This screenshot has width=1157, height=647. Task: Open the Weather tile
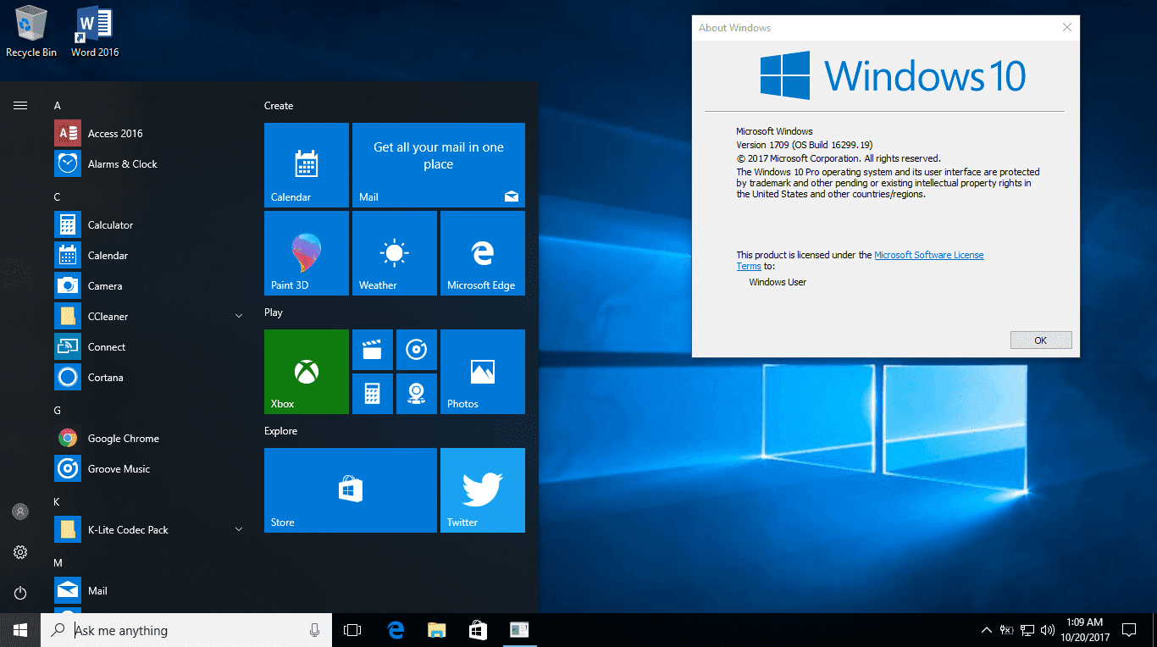point(395,253)
